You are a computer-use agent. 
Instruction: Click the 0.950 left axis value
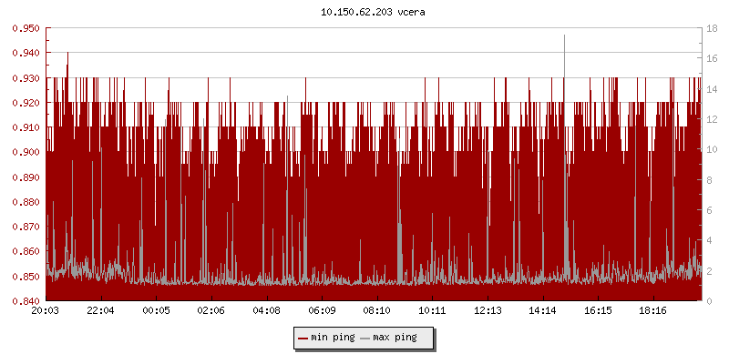click(x=25, y=28)
